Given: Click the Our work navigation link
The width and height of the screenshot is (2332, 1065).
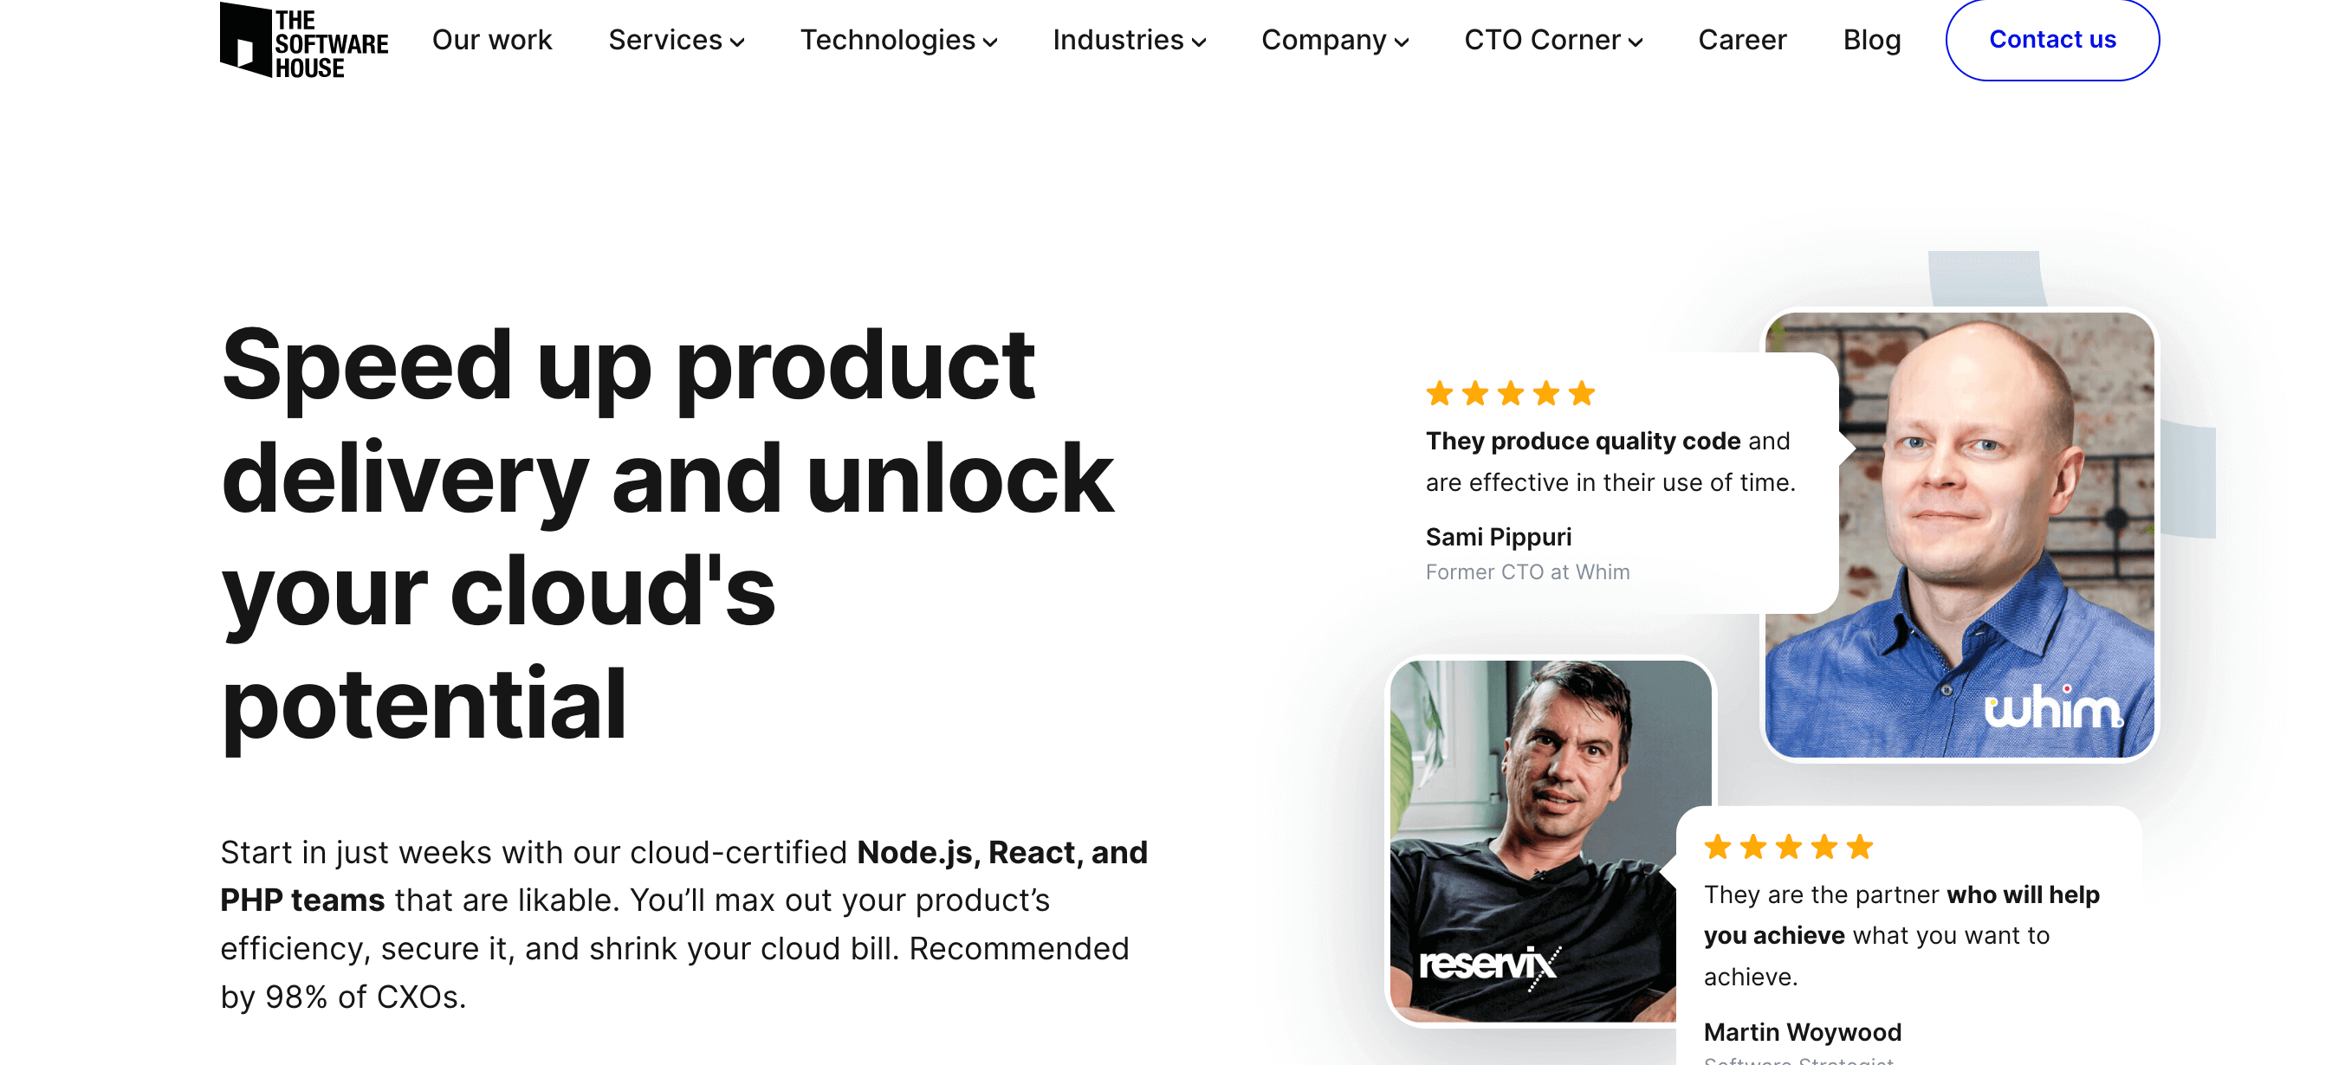Looking at the screenshot, I should [x=491, y=39].
